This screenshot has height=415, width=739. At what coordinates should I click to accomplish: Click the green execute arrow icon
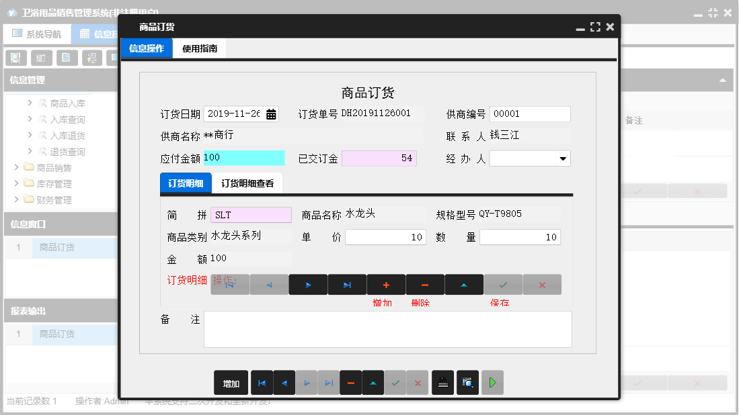(492, 382)
